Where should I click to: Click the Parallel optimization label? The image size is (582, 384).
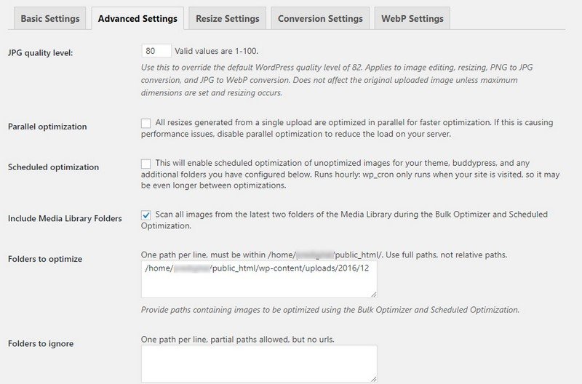click(47, 127)
